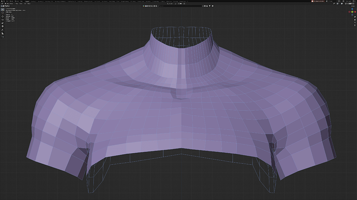The height and width of the screenshot is (200, 357).
Task: Select the Add Cube tool
Action: pyautogui.click(x=3, y=37)
